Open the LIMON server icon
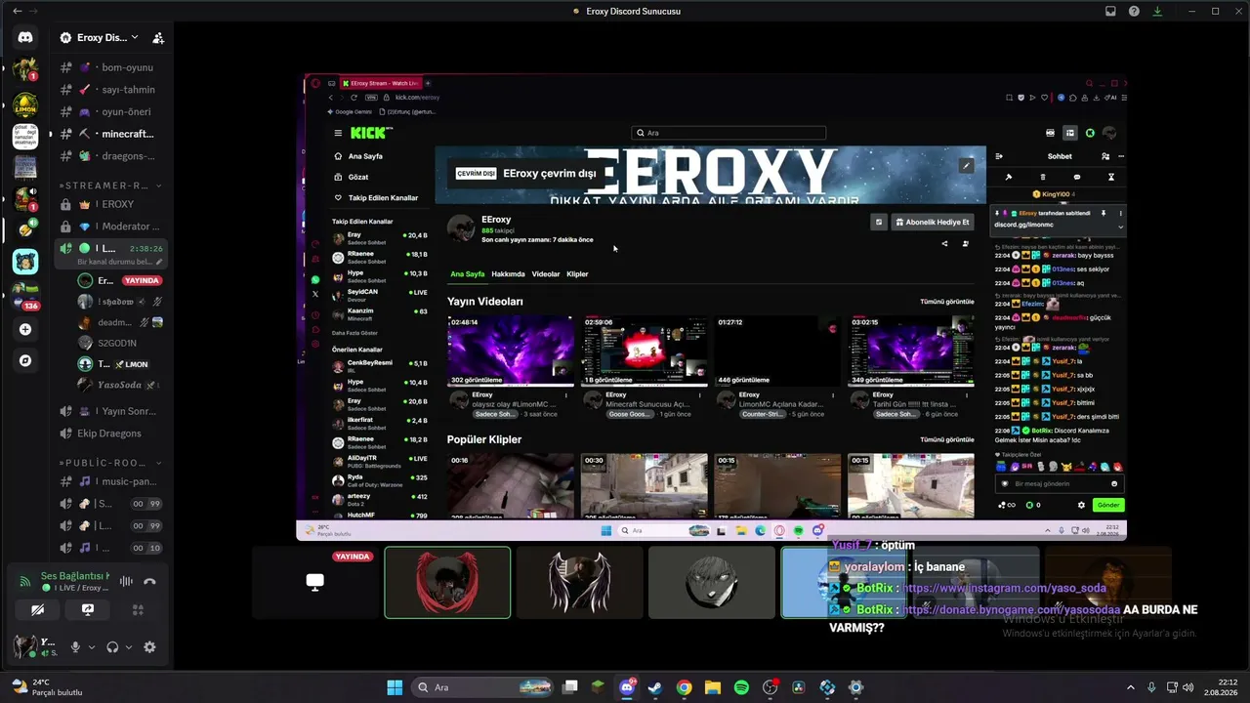Image resolution: width=1250 pixels, height=703 pixels. pyautogui.click(x=25, y=103)
